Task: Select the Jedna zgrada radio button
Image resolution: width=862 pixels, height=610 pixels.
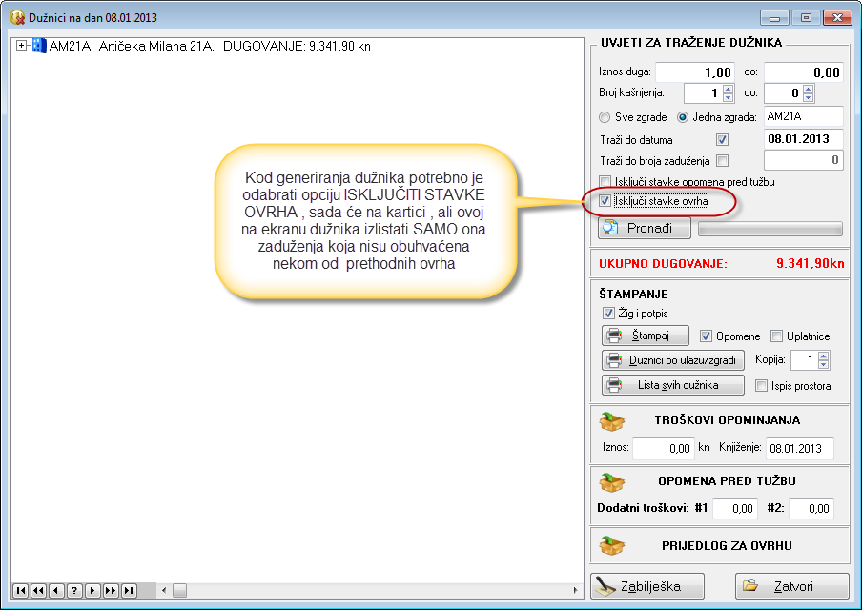Action: tap(683, 117)
